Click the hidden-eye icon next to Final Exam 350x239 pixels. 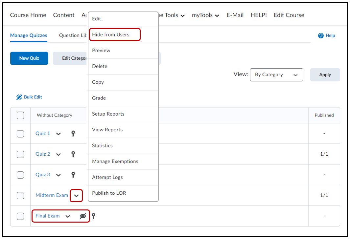83,216
